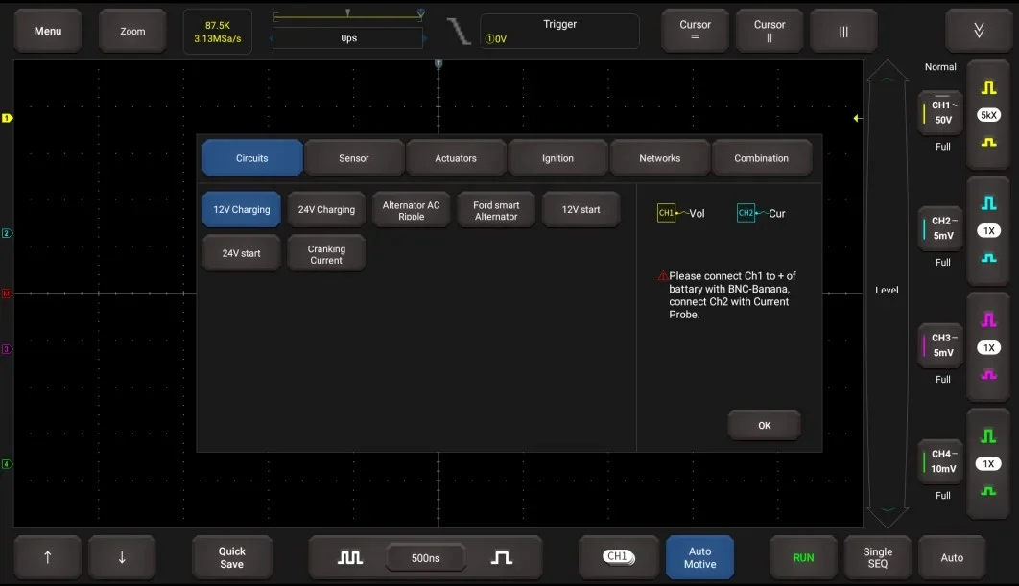1019x586 pixels.
Task: Compress timebase with multi-pulse icon
Action: 349,557
